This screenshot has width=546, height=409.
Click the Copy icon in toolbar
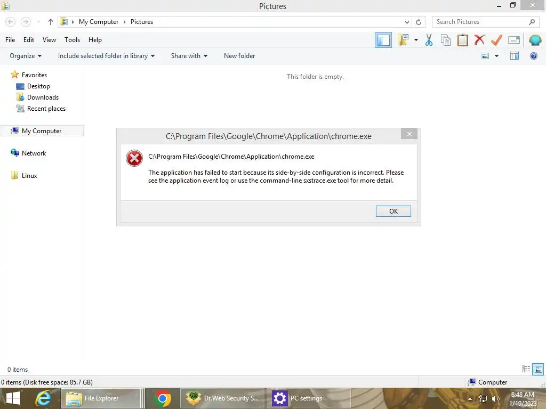(446, 39)
